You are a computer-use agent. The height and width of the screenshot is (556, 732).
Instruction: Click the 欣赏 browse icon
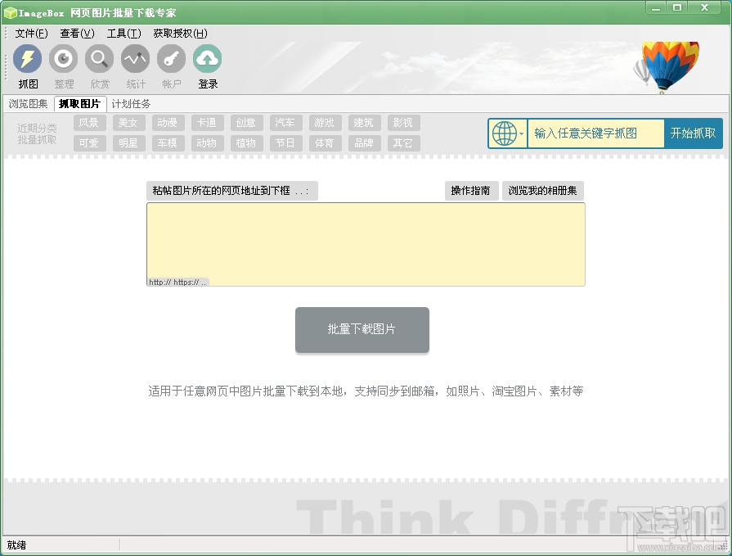pyautogui.click(x=100, y=59)
